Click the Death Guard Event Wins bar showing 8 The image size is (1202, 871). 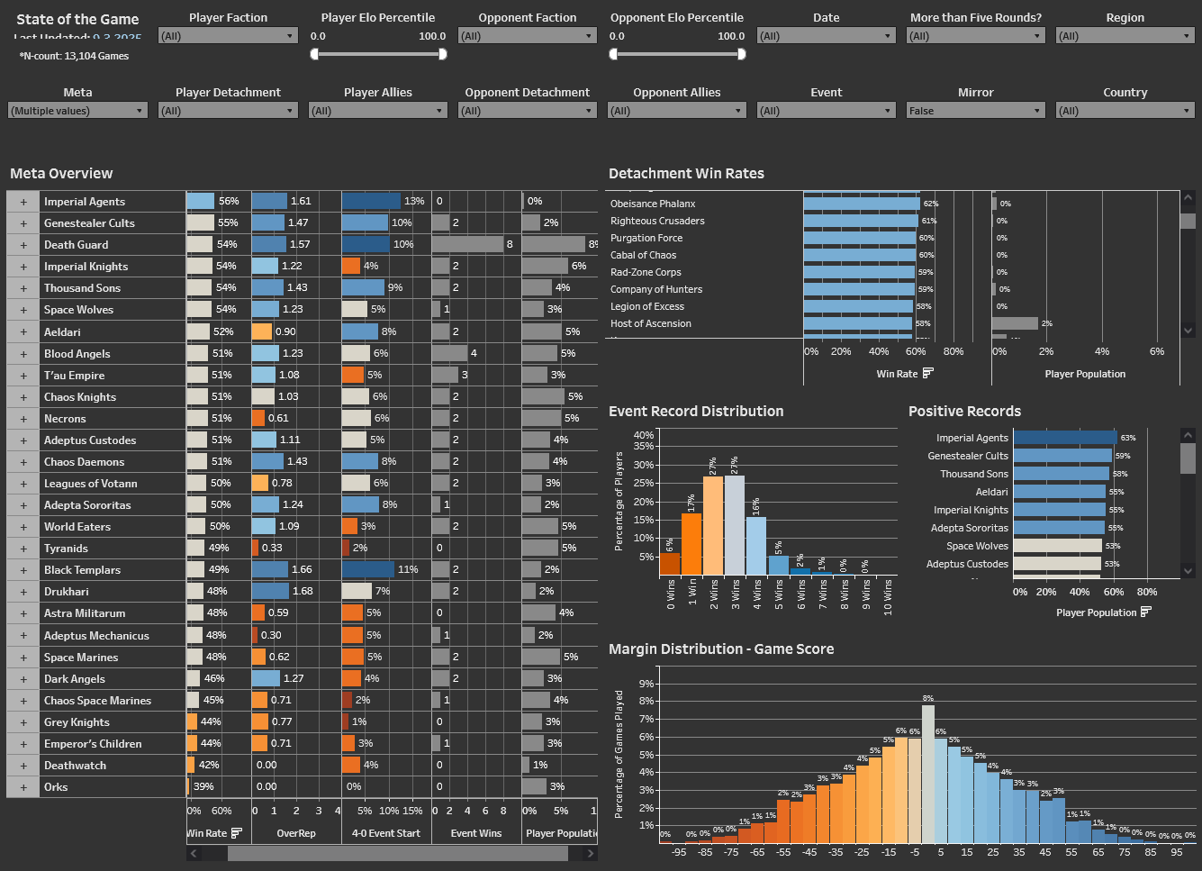(x=467, y=244)
